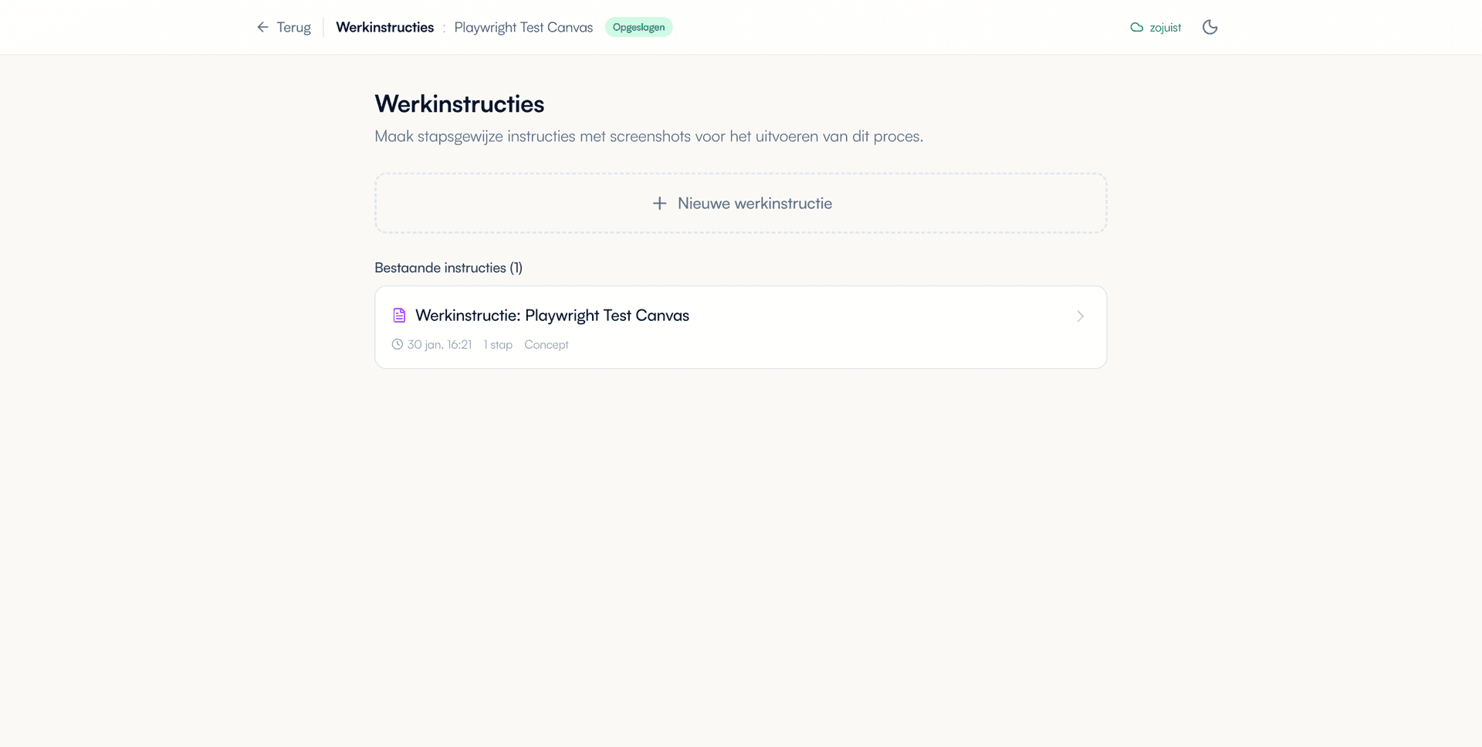The image size is (1482, 747).
Task: Click the green Opgeslagen status badge
Action: 638,27
